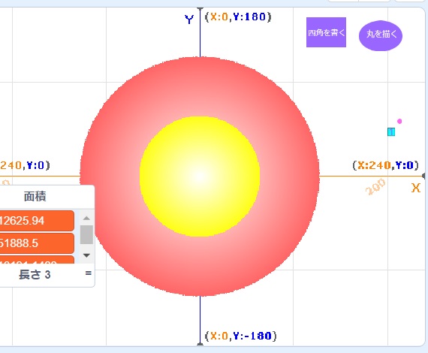The width and height of the screenshot is (428, 353).
Task: Select the partially visible third list item
Action: [37, 260]
